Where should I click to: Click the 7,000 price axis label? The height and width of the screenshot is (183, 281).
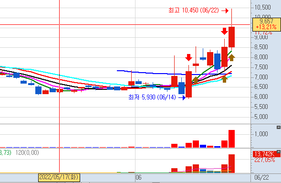(261, 77)
